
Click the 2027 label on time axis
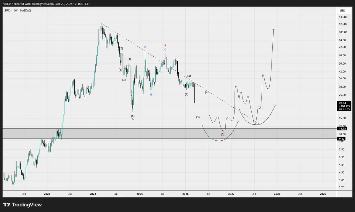(231, 194)
